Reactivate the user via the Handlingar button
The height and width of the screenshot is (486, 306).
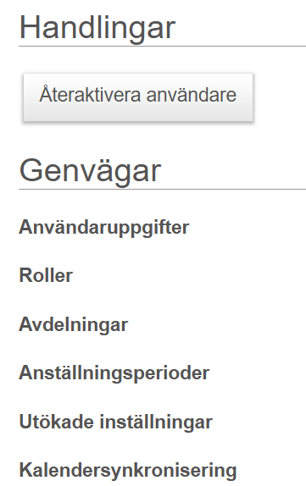click(x=138, y=97)
